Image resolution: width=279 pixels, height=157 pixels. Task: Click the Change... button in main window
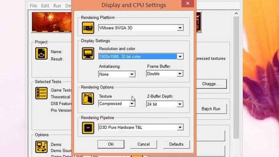click(x=211, y=84)
